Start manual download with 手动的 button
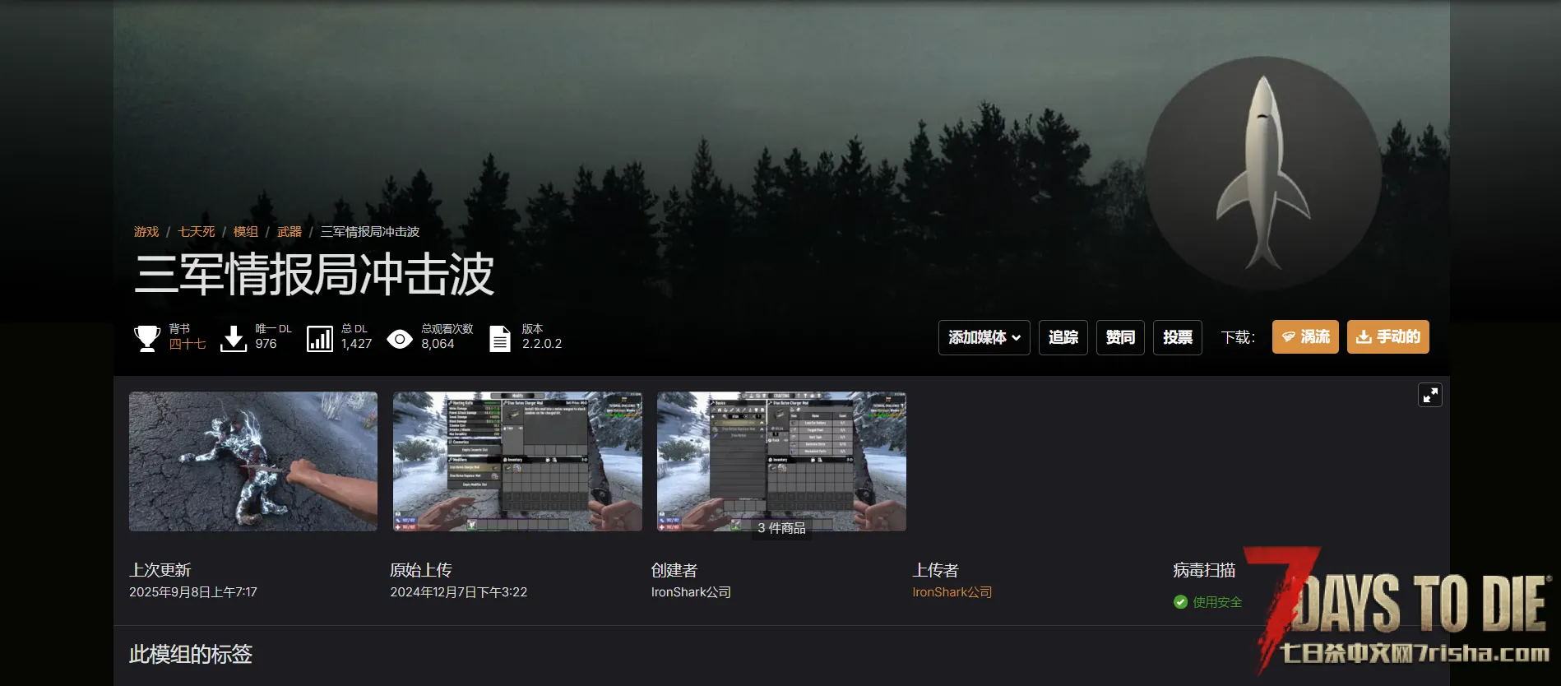The height and width of the screenshot is (686, 1561). 1387,337
